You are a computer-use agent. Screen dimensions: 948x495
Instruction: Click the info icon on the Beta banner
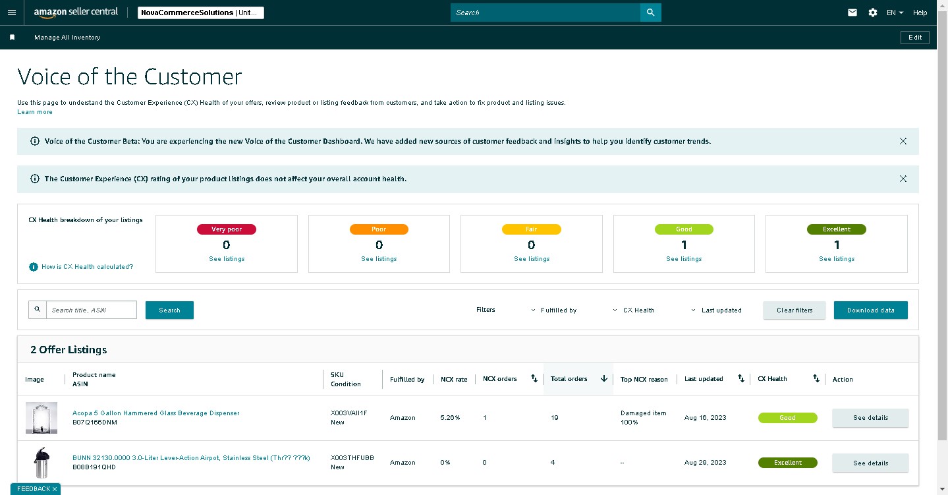(x=35, y=141)
